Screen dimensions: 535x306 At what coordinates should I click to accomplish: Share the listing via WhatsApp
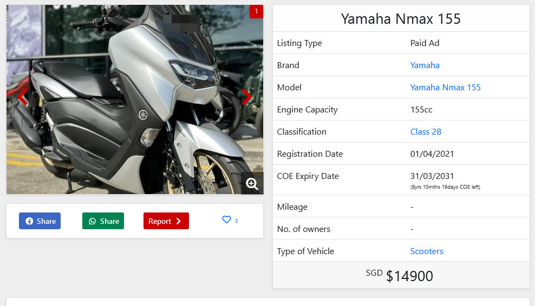click(103, 221)
